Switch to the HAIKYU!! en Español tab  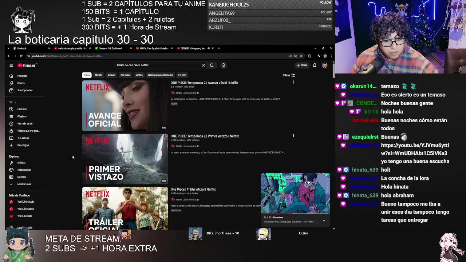click(x=154, y=48)
